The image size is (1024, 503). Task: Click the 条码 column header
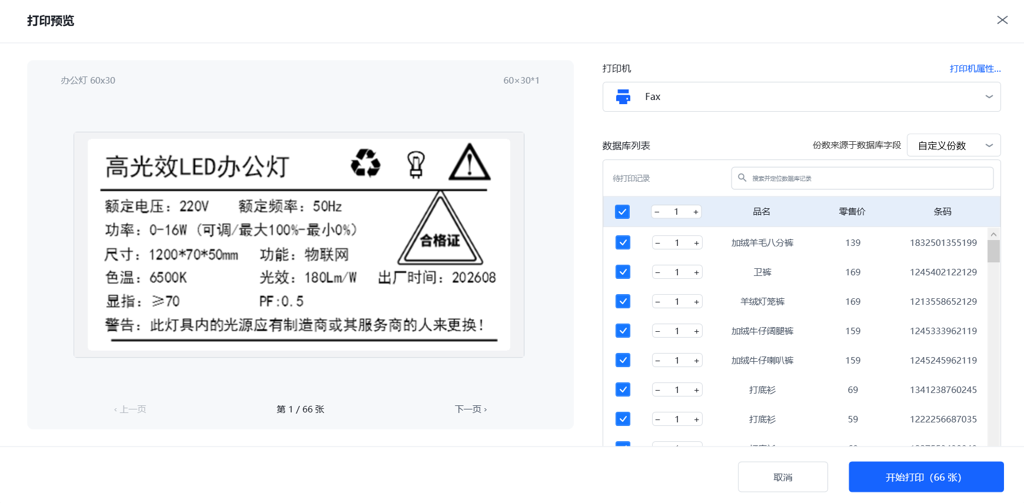[x=943, y=212]
